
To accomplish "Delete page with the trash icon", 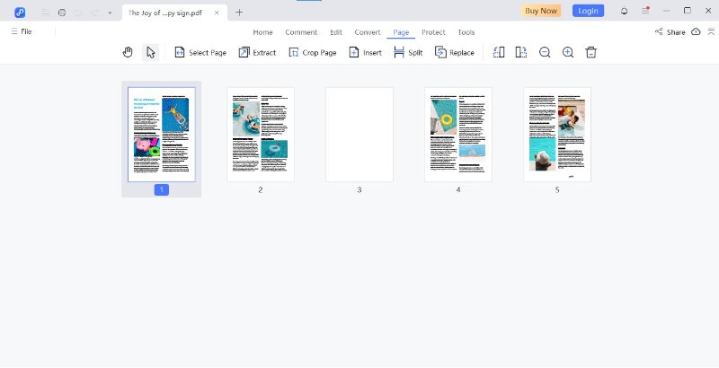I will point(591,52).
